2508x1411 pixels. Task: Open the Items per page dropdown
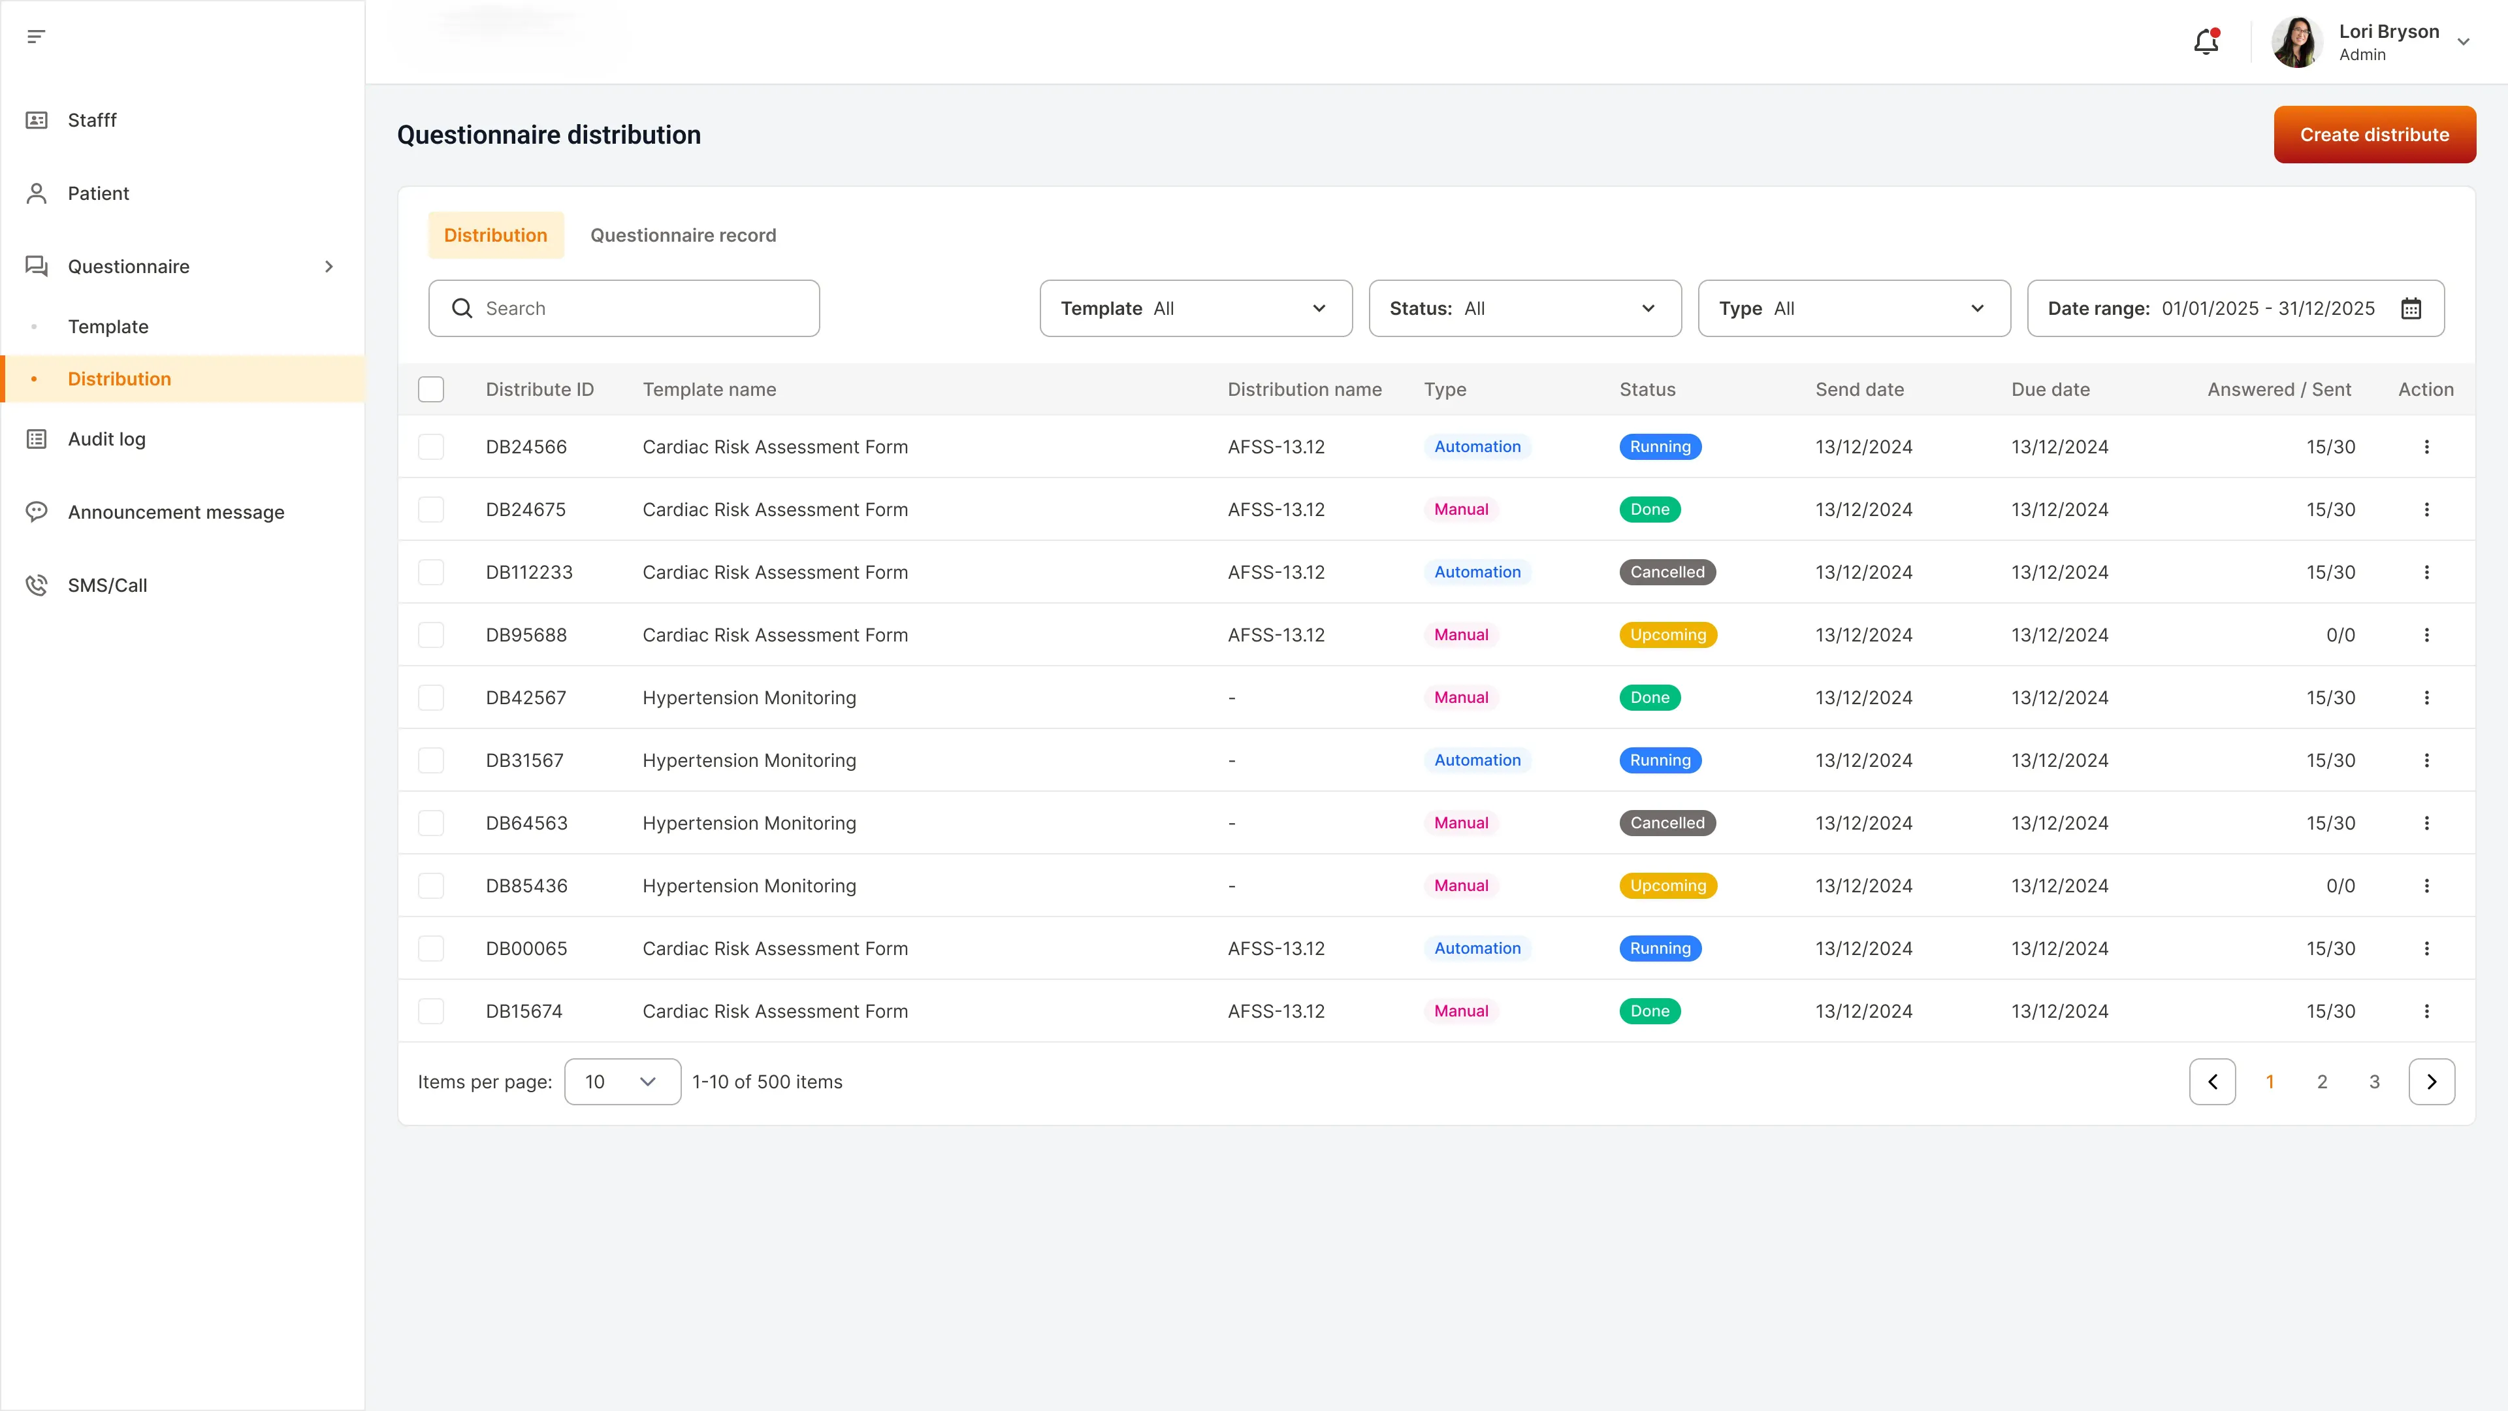[x=622, y=1082]
